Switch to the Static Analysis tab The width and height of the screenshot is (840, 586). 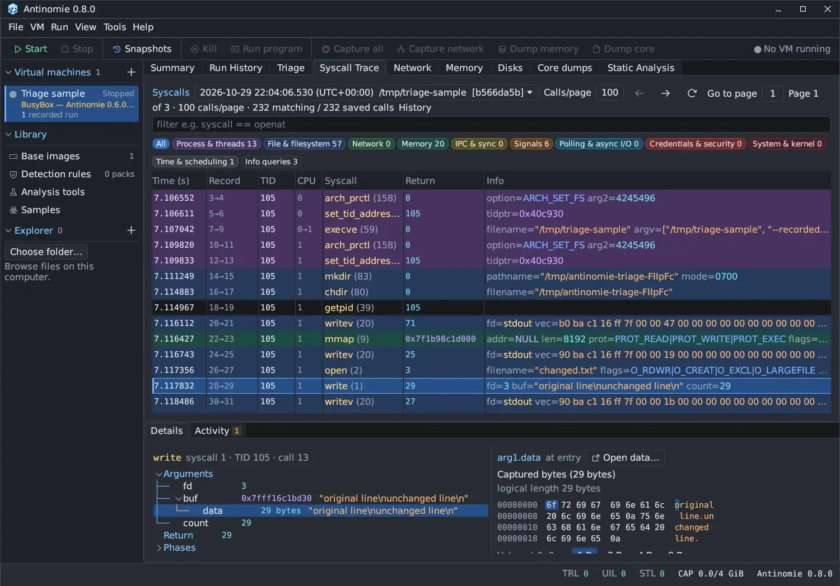pos(641,68)
